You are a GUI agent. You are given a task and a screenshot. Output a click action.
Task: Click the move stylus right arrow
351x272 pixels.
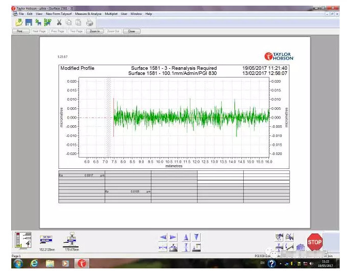(x=173, y=237)
